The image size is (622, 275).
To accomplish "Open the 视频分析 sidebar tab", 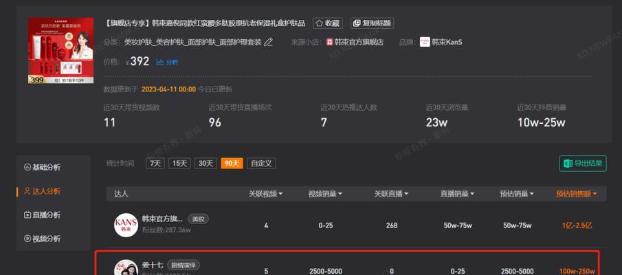I will tap(43, 239).
